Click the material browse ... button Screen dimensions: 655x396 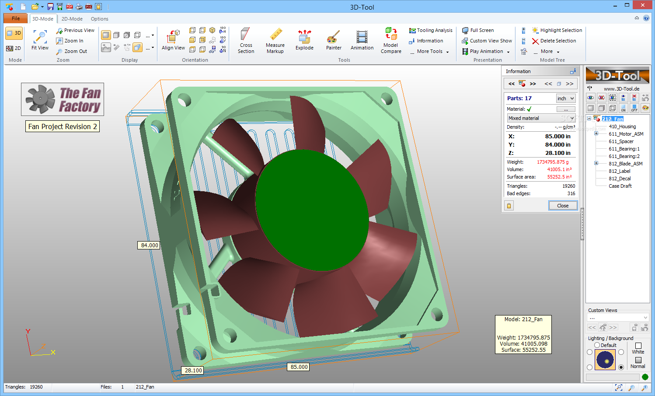(x=566, y=109)
